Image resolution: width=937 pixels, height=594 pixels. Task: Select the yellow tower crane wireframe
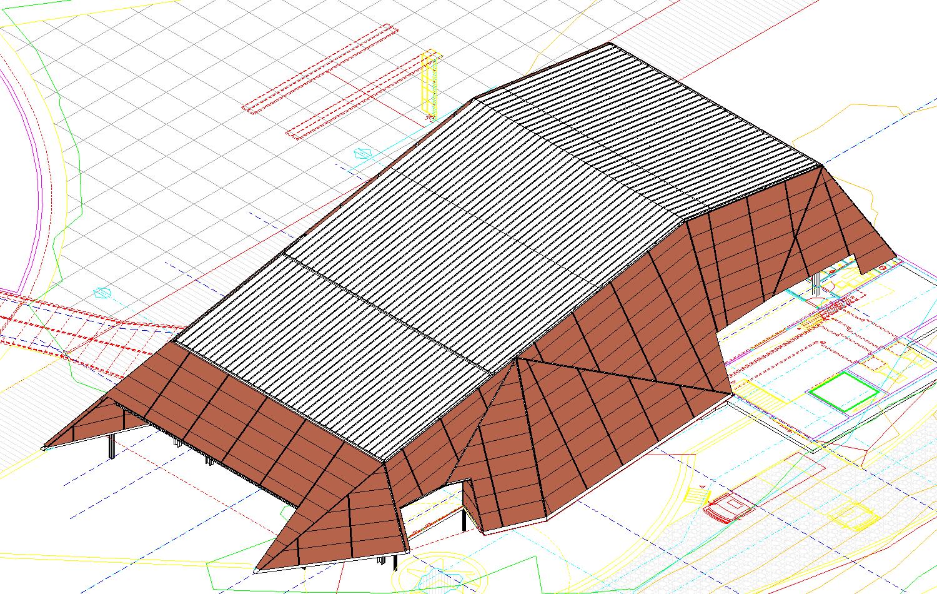429,84
